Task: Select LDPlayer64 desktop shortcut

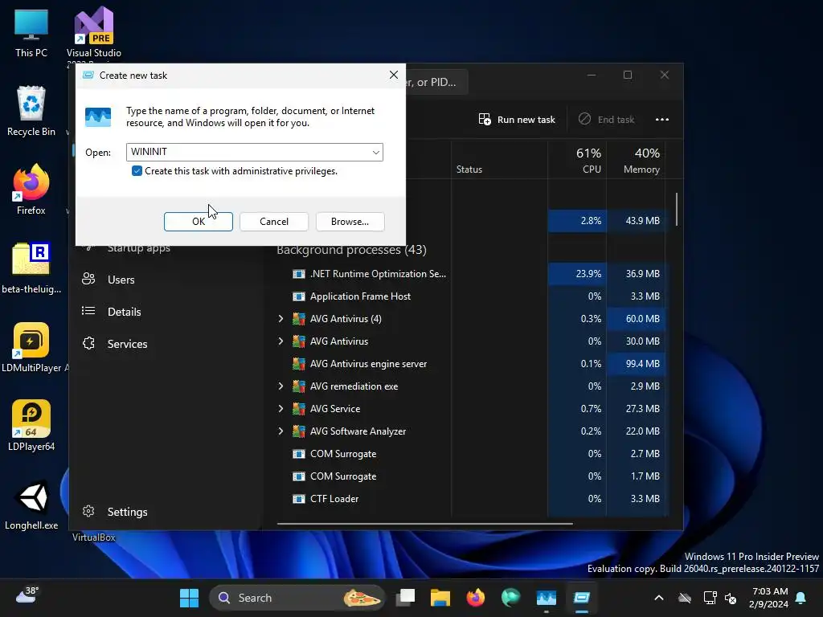Action: pyautogui.click(x=31, y=426)
